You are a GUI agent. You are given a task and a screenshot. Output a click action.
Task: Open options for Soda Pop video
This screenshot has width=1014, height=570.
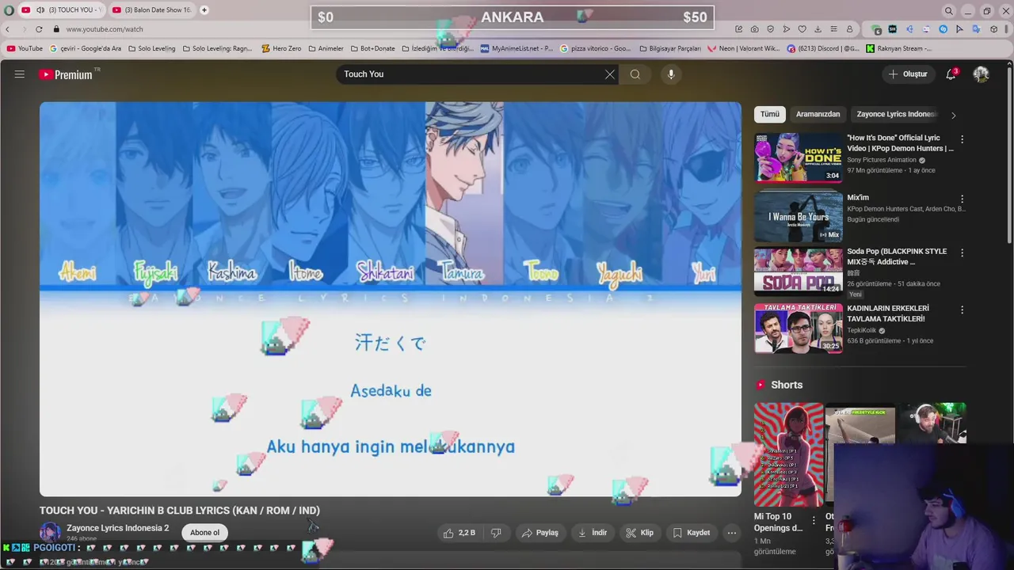pyautogui.click(x=963, y=253)
